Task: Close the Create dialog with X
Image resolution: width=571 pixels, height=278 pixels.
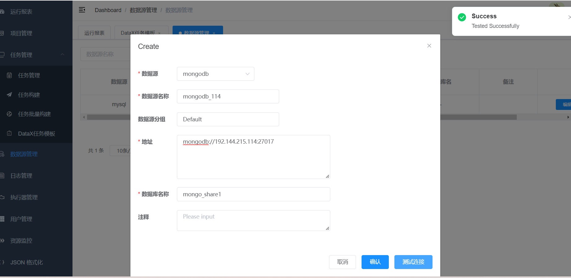Action: coord(429,46)
